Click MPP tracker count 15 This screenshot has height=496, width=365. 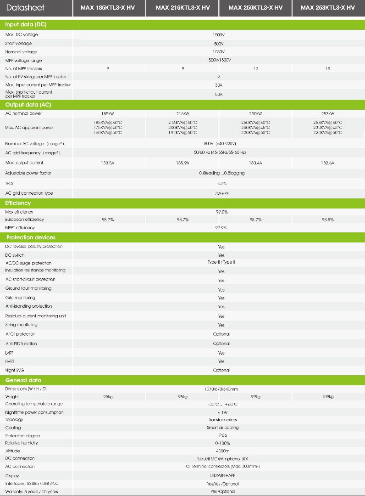tap(328, 68)
